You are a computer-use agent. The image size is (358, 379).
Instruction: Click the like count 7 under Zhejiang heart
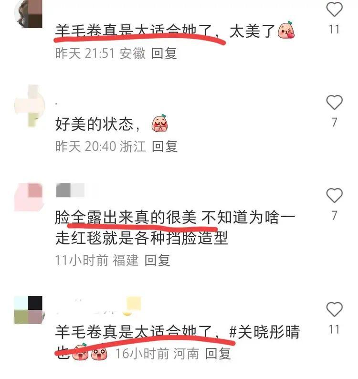click(334, 122)
